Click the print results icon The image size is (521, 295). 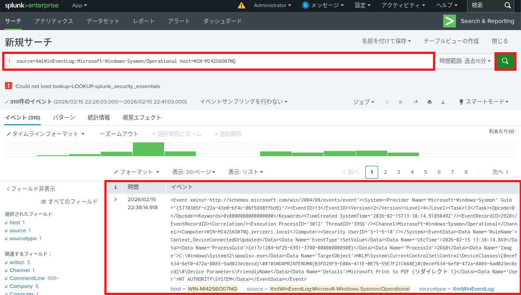(x=429, y=102)
